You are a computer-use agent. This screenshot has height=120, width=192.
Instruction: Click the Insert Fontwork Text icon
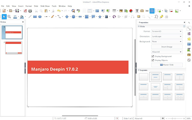pyautogui.click(x=142, y=11)
